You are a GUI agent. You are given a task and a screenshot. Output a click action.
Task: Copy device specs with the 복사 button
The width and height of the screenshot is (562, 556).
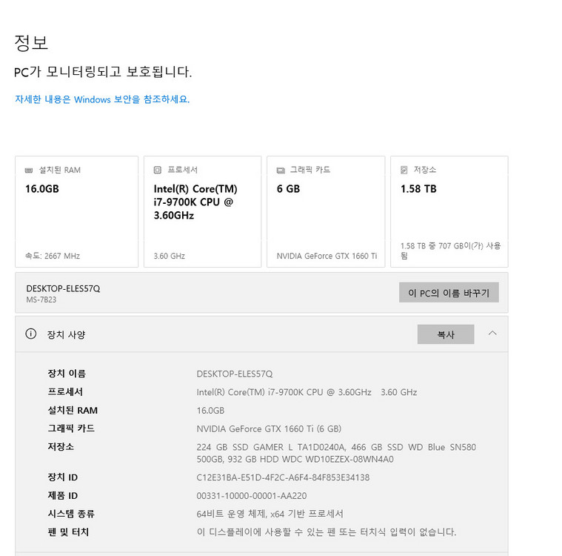point(445,334)
